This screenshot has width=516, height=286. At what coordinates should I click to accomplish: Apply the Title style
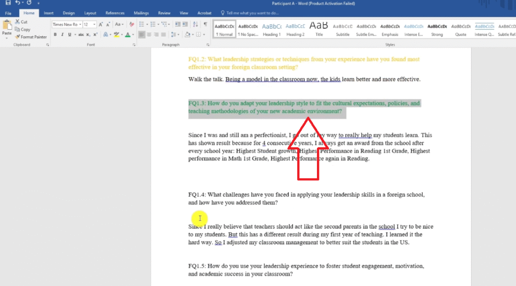(318, 29)
